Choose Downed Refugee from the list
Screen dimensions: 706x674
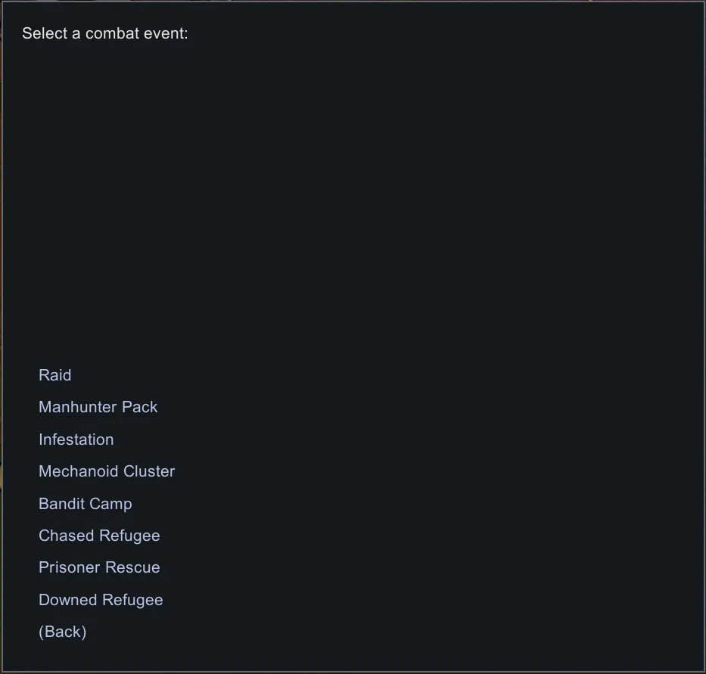coord(101,600)
